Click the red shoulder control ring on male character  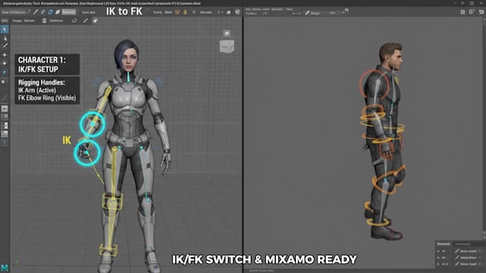(374, 85)
